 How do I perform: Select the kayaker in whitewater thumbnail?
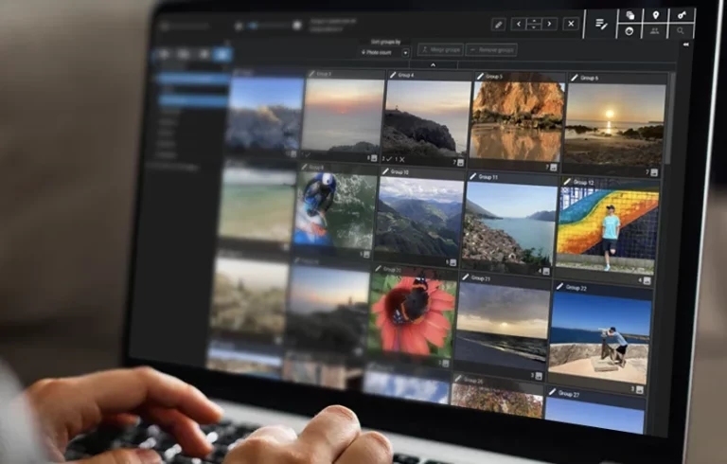[x=334, y=209]
